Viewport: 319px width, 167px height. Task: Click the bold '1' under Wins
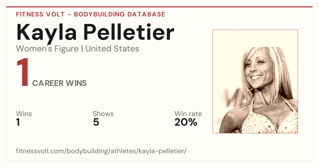[18, 122]
